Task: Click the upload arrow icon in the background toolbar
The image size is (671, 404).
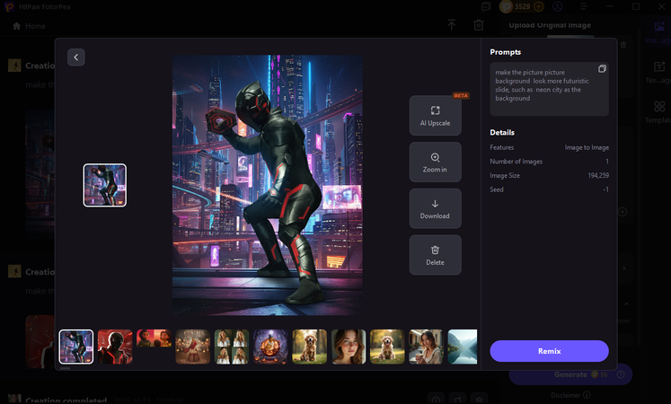Action: click(x=452, y=25)
